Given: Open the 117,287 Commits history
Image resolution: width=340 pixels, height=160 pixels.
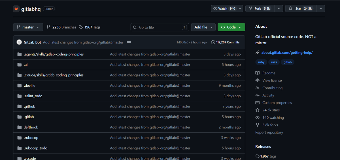Looking at the screenshot, I should [x=225, y=42].
